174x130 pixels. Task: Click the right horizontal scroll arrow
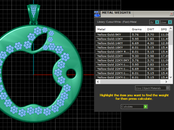pos(166,82)
